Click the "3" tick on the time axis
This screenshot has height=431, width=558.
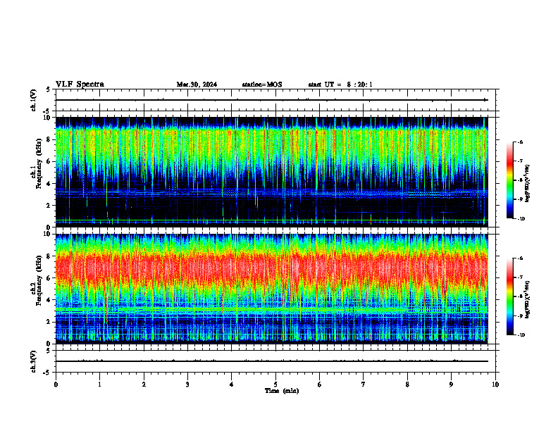coord(187,385)
